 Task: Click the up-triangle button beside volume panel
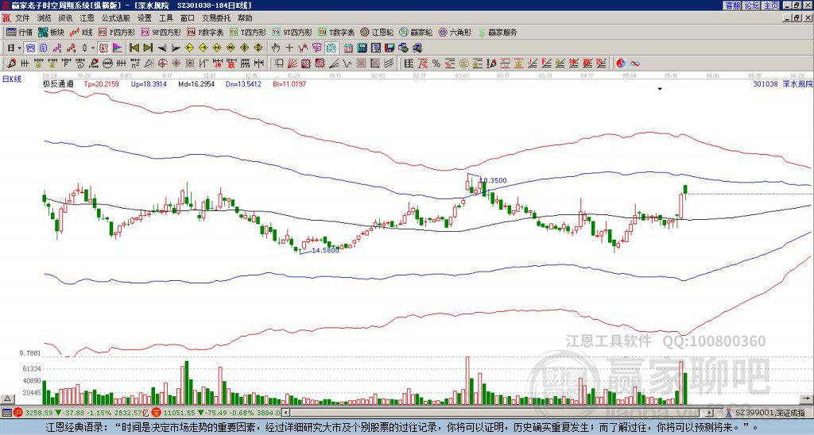[x=7, y=398]
